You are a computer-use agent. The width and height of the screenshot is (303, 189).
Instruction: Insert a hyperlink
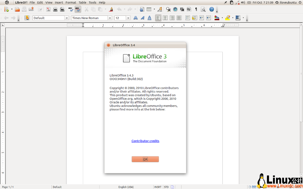142,9
